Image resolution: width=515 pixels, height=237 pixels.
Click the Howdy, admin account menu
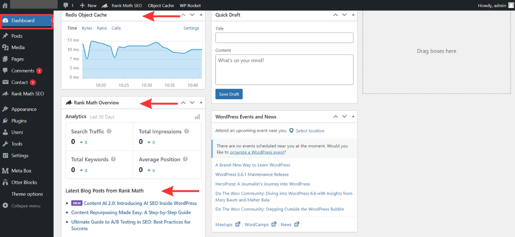click(x=492, y=5)
